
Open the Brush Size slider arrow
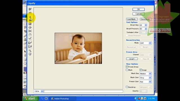(x=146, y=25)
